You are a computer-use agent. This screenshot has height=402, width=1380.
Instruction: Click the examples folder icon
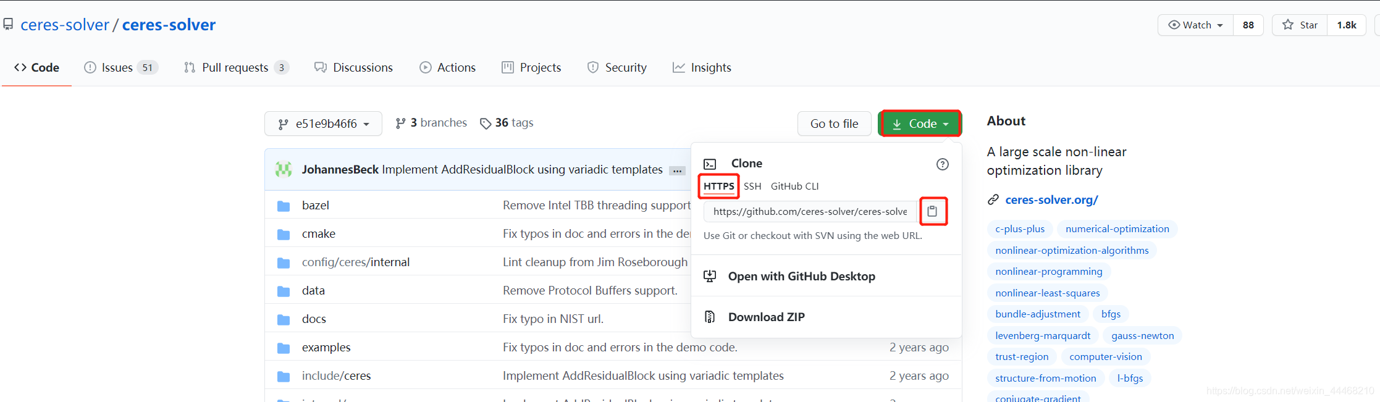pyautogui.click(x=284, y=348)
